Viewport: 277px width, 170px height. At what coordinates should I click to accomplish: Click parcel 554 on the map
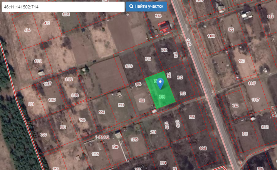click(102, 112)
